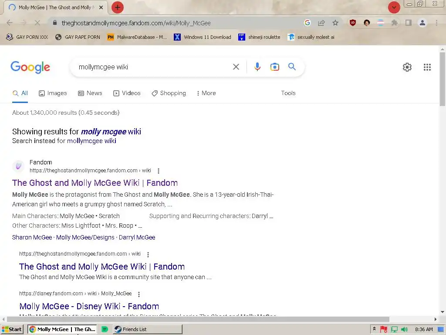
Task: Select the Chrome Molly McGee taskbar button
Action: pos(62,329)
